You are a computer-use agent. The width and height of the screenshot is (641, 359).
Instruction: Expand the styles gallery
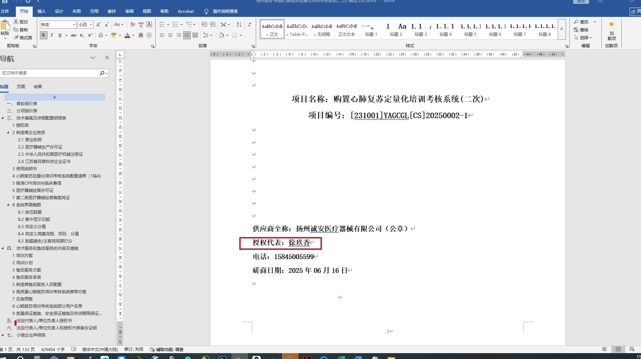click(561, 29)
